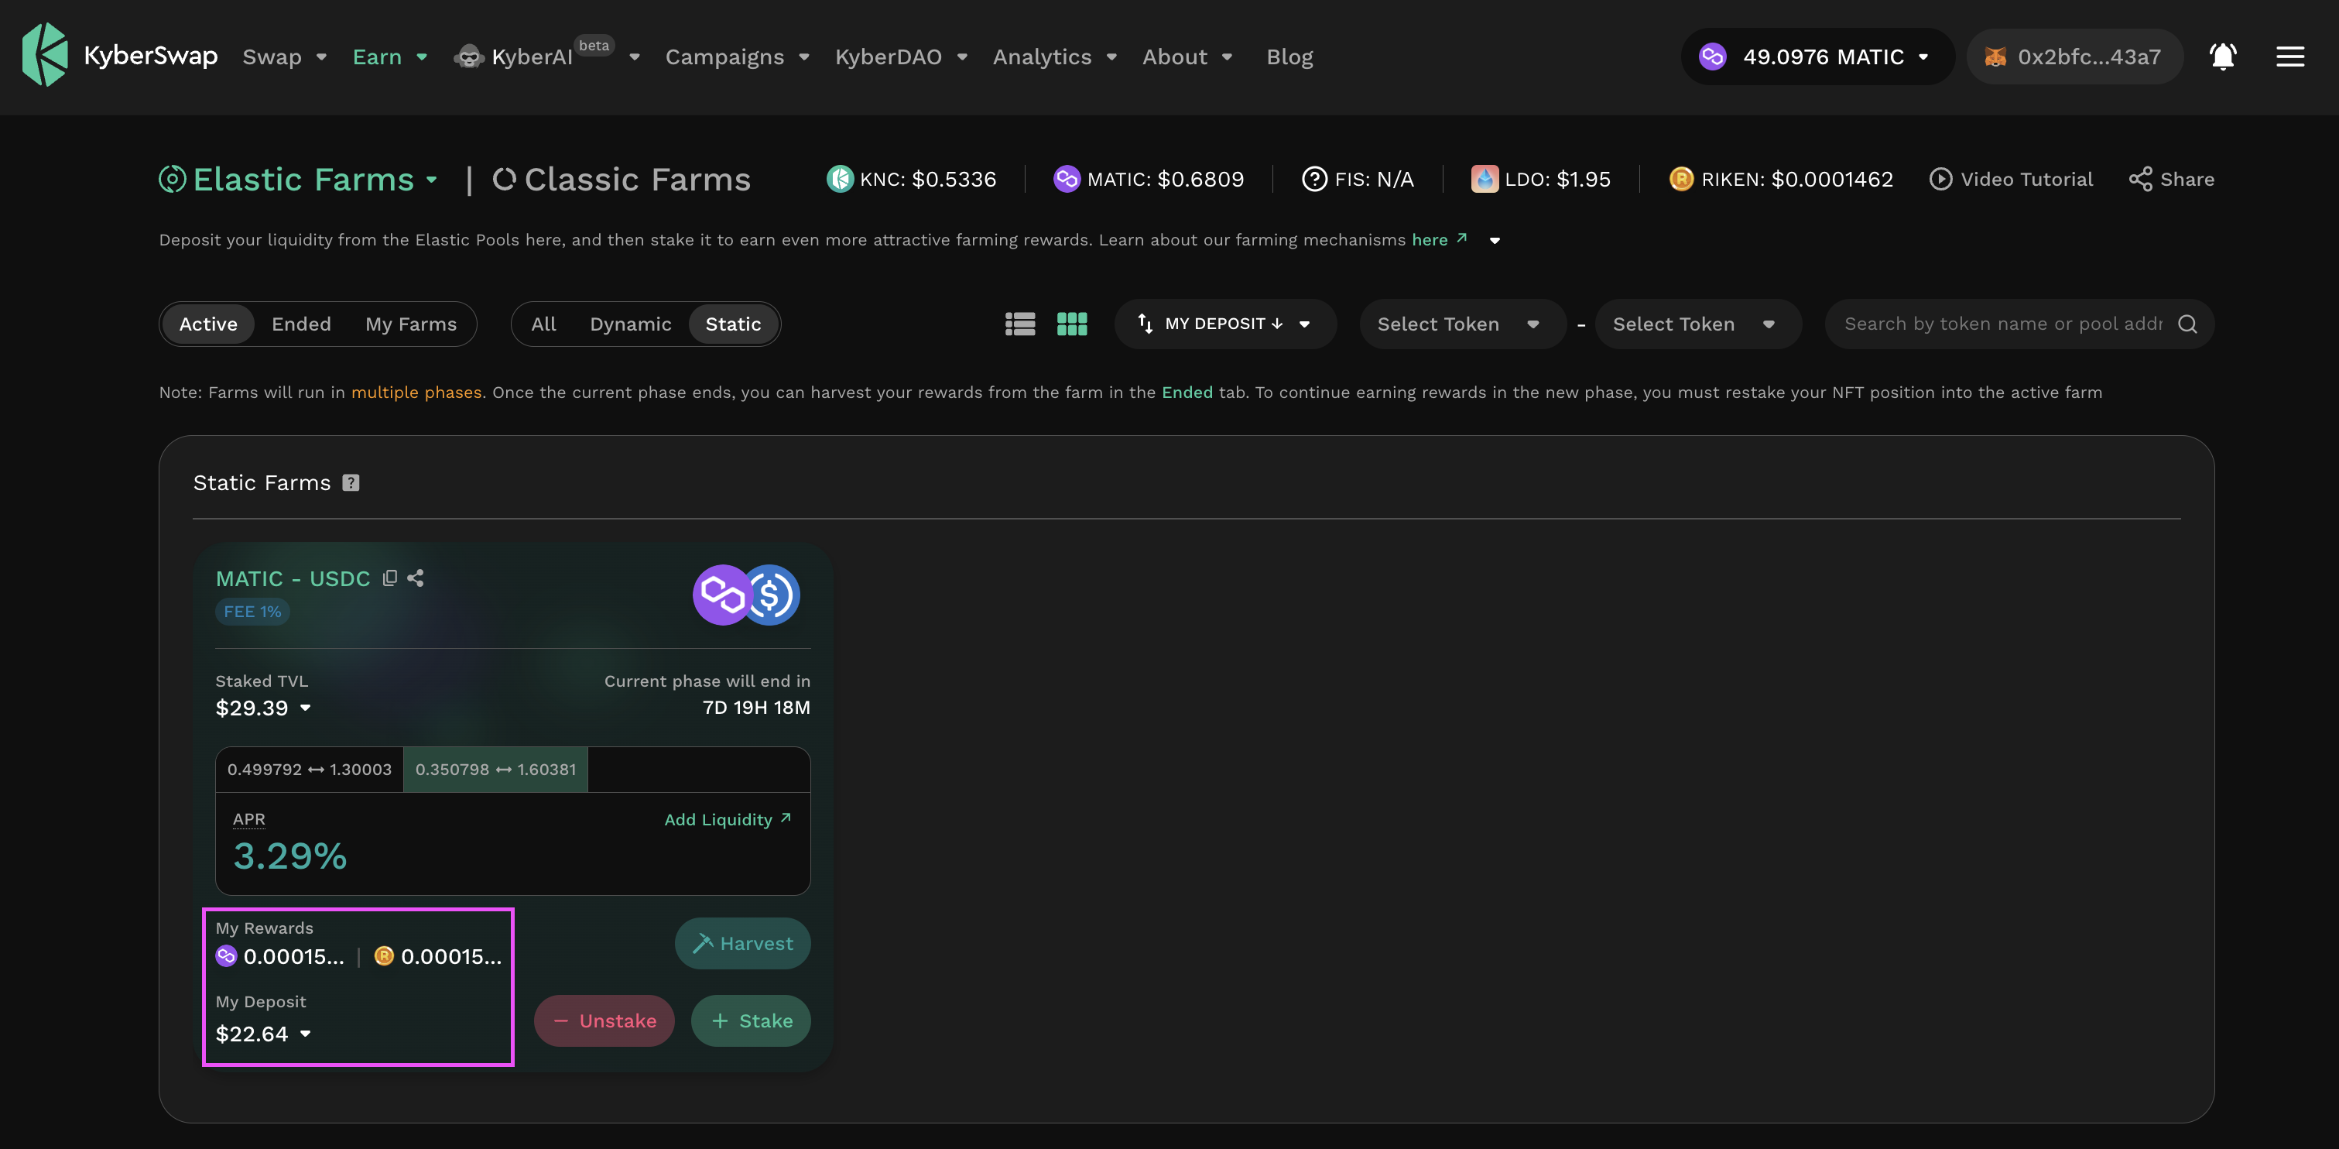Select the Static farm type filter

click(733, 324)
